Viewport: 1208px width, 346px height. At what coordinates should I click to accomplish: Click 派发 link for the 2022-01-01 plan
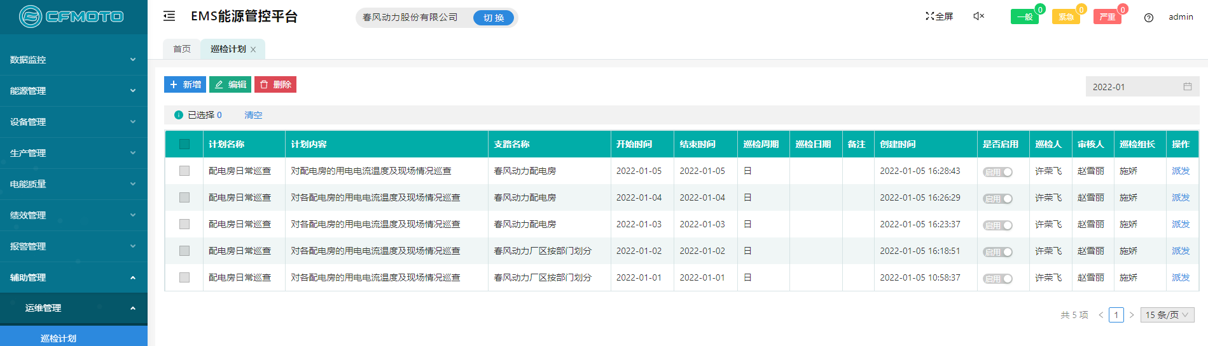1180,277
